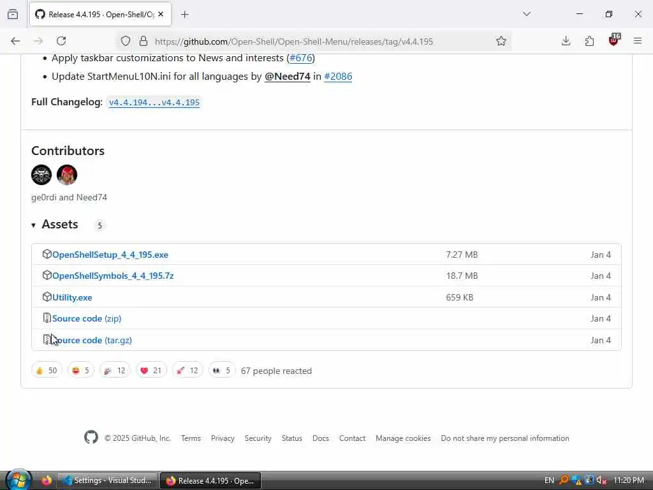Download Source code (zip)
The width and height of the screenshot is (653, 490).
click(x=87, y=318)
